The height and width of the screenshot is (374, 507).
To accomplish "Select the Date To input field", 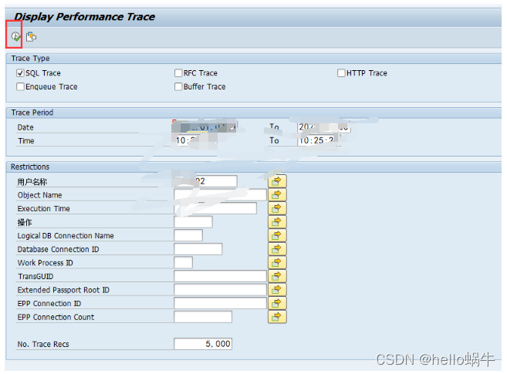I will 324,127.
